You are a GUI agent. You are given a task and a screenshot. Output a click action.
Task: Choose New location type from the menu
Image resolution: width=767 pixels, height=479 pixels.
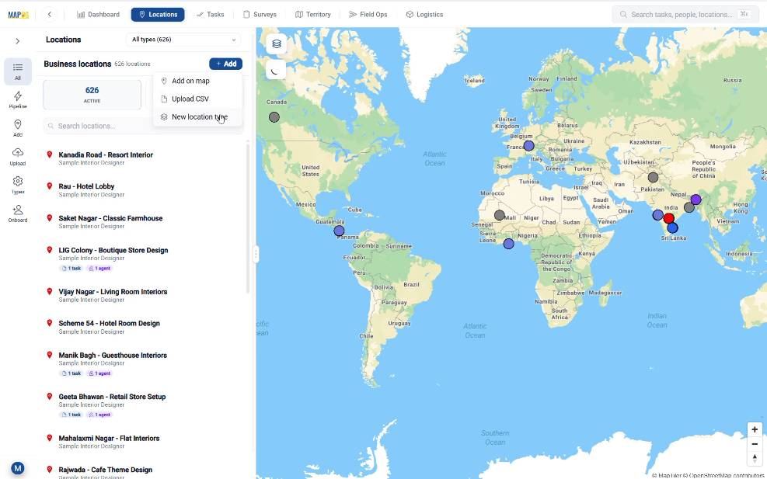click(x=197, y=116)
